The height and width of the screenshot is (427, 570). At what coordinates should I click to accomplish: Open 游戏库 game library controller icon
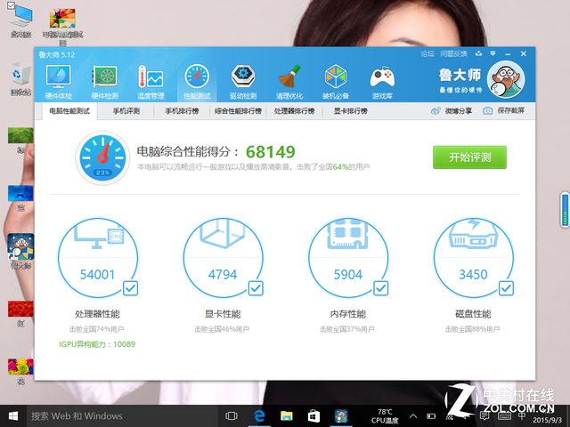click(382, 82)
